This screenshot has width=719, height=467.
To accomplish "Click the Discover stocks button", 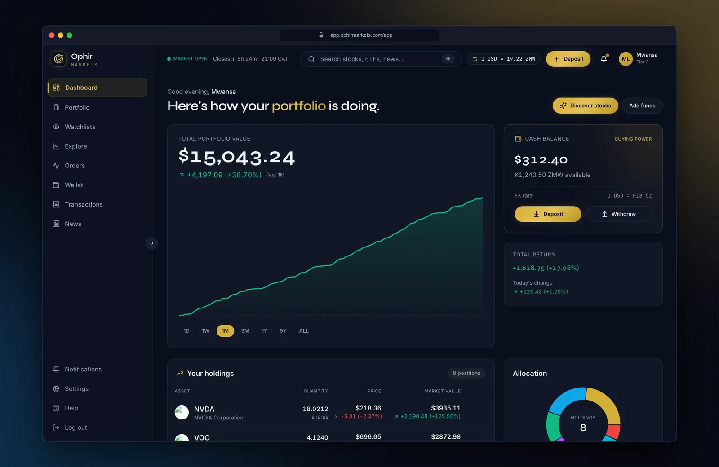I will (586, 106).
